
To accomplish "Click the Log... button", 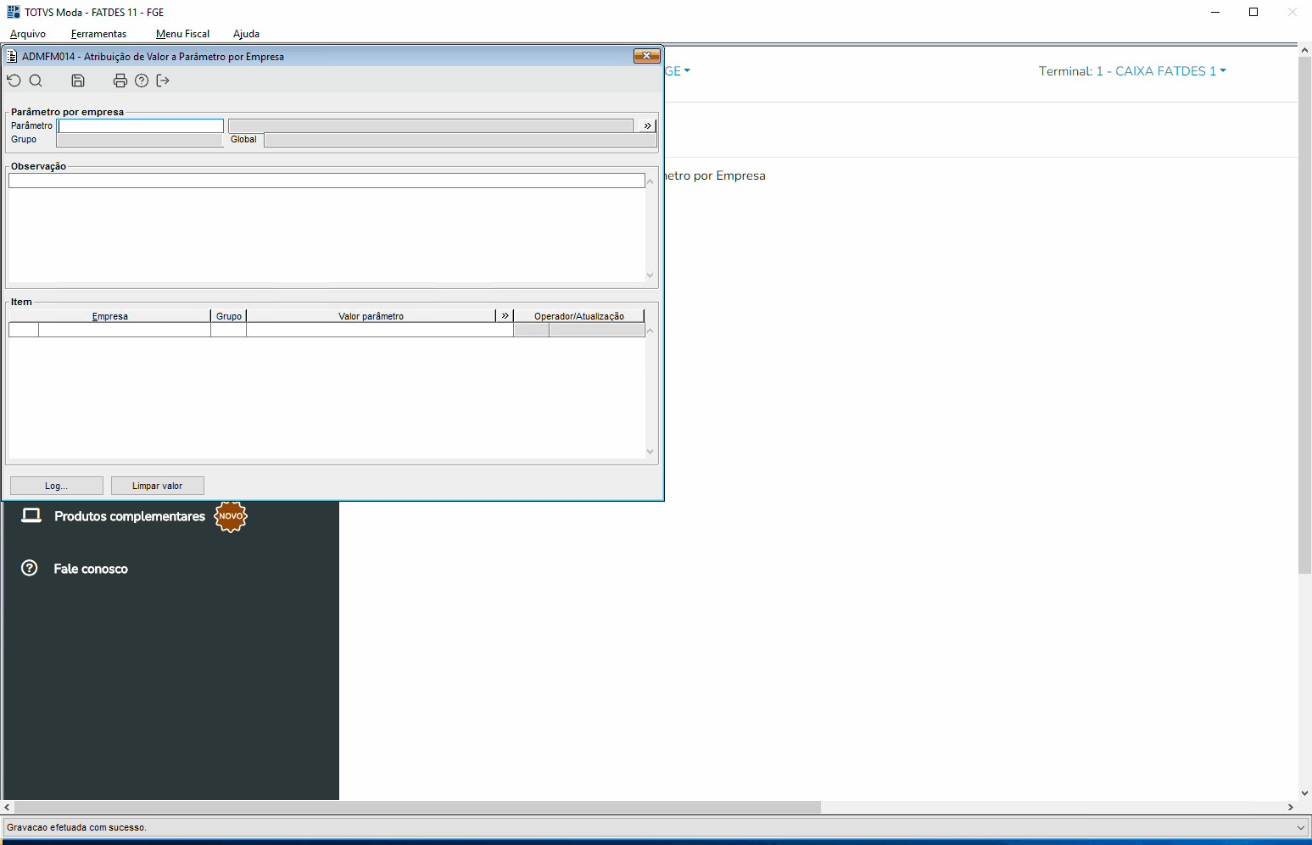I will tap(57, 486).
